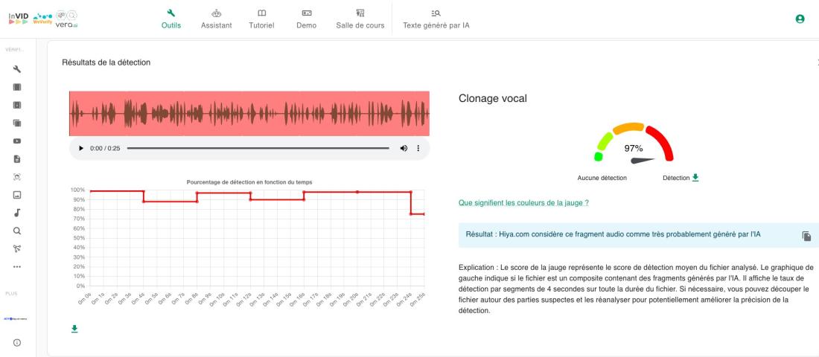Mute the audio player volume
Viewport: 819px width, 357px height.
404,148
